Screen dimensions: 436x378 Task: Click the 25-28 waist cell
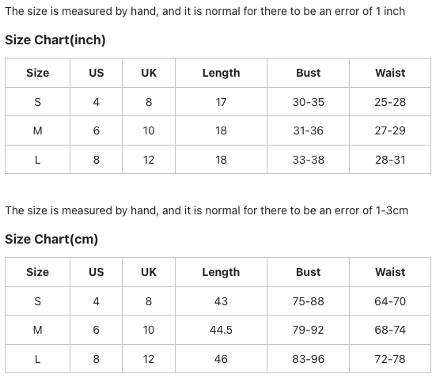tap(390, 102)
